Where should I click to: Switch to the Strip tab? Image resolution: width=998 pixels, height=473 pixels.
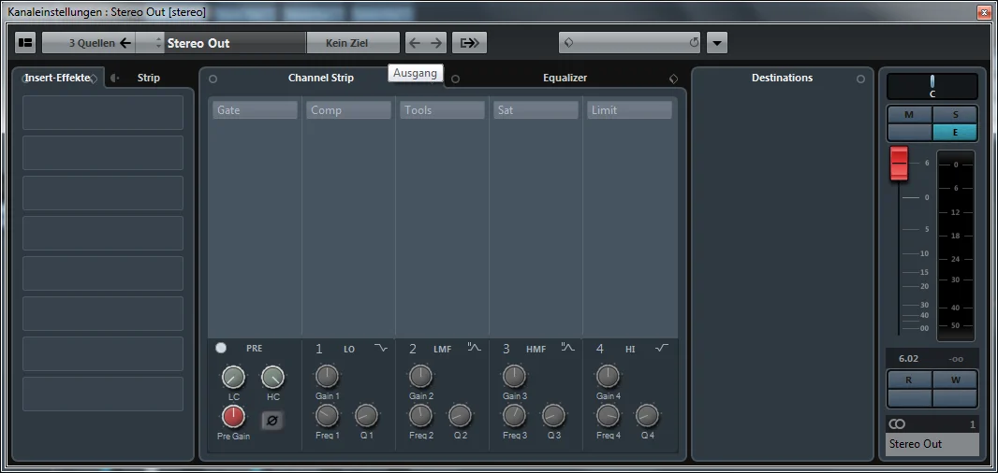[148, 78]
